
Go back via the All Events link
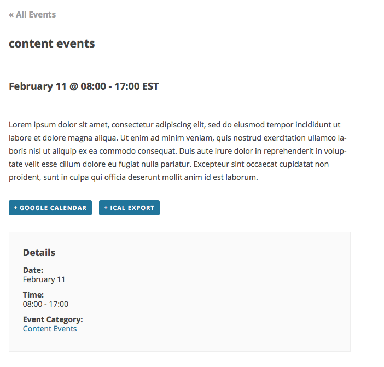pyautogui.click(x=36, y=15)
